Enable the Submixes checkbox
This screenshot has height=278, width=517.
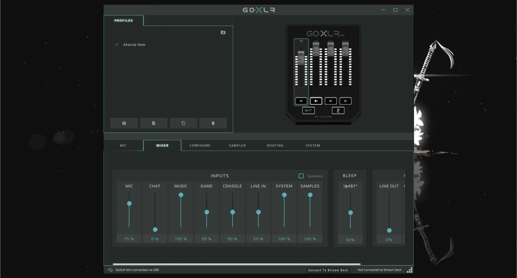pos(301,176)
